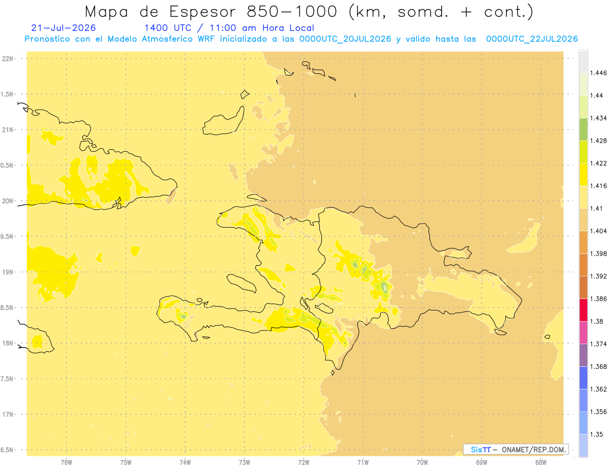Click the '22N' latitude axis label
This screenshot has width=607, height=469.
tap(9, 58)
